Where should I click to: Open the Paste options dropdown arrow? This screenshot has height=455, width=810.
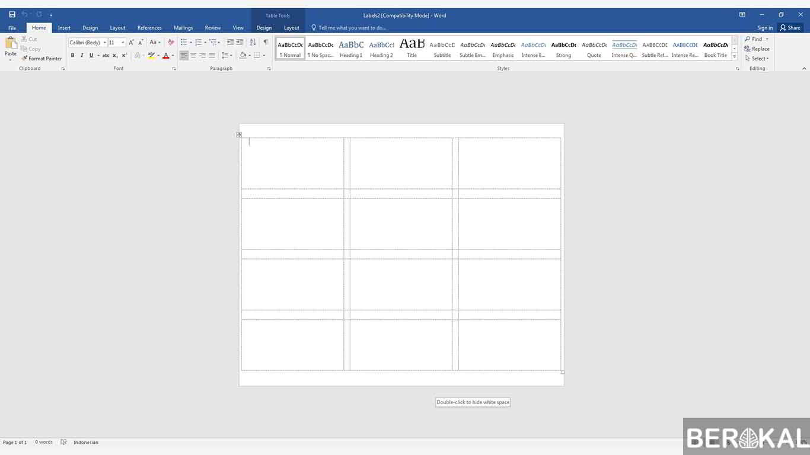point(11,60)
